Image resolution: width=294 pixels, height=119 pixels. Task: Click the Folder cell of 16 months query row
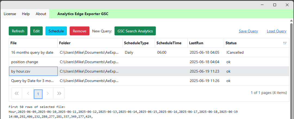pyautogui.click(x=90, y=52)
